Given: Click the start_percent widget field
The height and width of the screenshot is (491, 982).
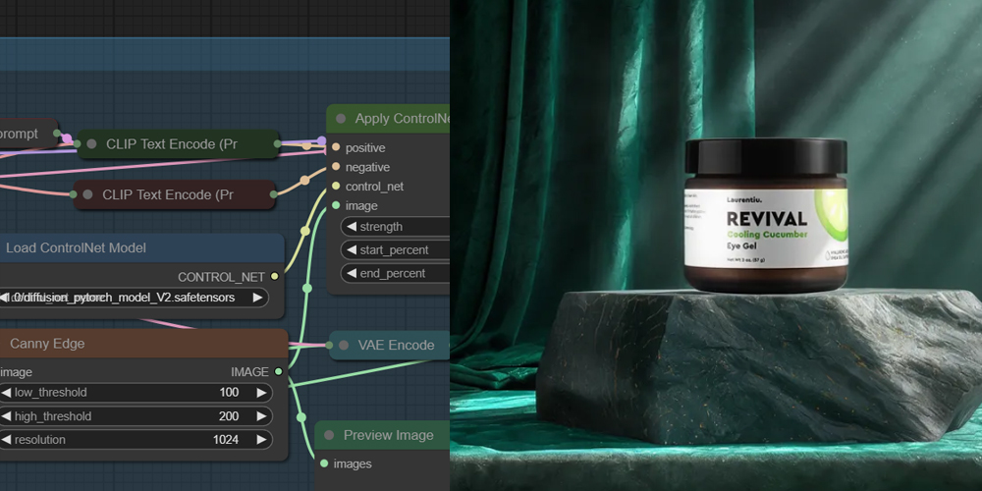Looking at the screenshot, I should pos(395,249).
